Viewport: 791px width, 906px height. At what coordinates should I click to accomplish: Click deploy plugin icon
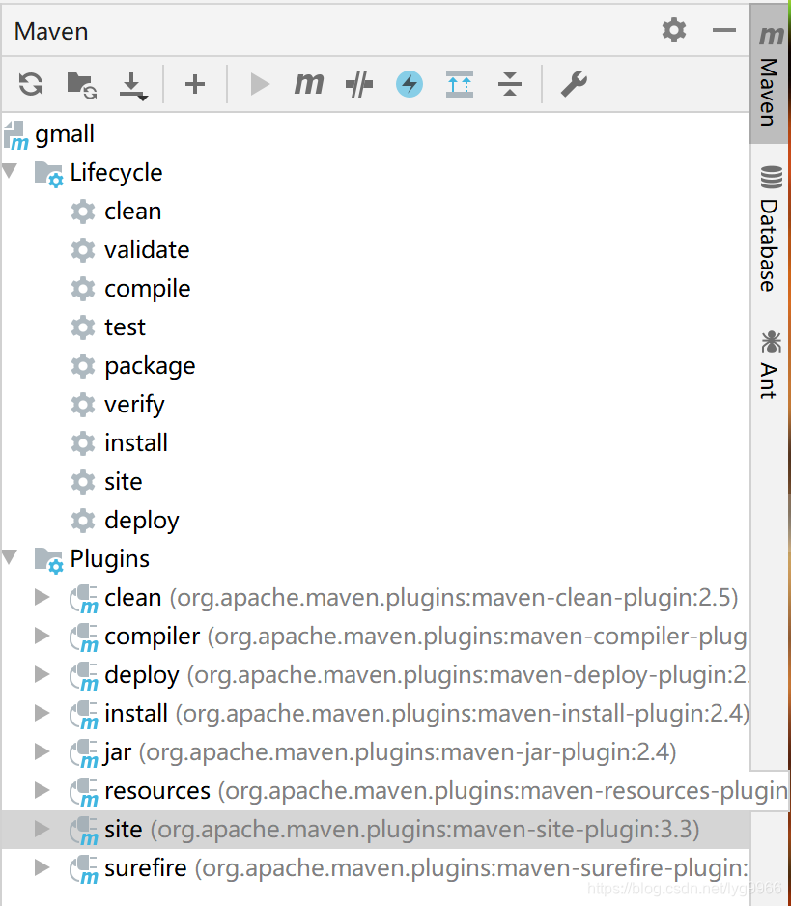84,675
